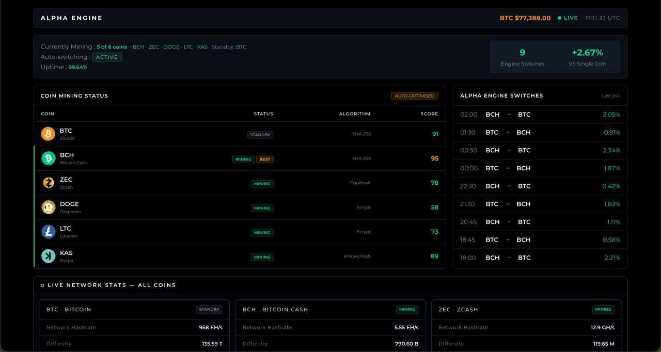
Task: Open the Engine Switches stat card
Action: click(522, 57)
